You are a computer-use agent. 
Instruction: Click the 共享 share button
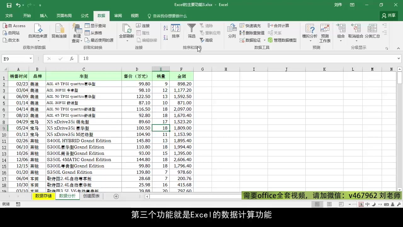click(389, 15)
